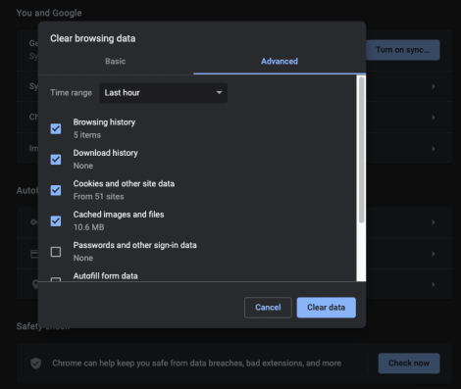This screenshot has height=389, width=461.
Task: Click the 'Download history' label text
Action: point(106,153)
